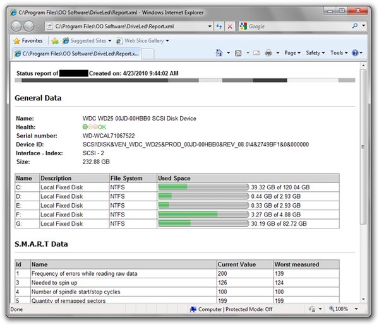The image size is (379, 325).
Task: Open the Page menu
Action: pos(292,53)
